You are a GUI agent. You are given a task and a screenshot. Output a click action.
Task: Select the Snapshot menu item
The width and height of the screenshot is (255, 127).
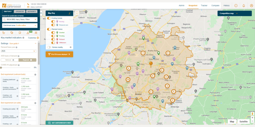click(193, 5)
